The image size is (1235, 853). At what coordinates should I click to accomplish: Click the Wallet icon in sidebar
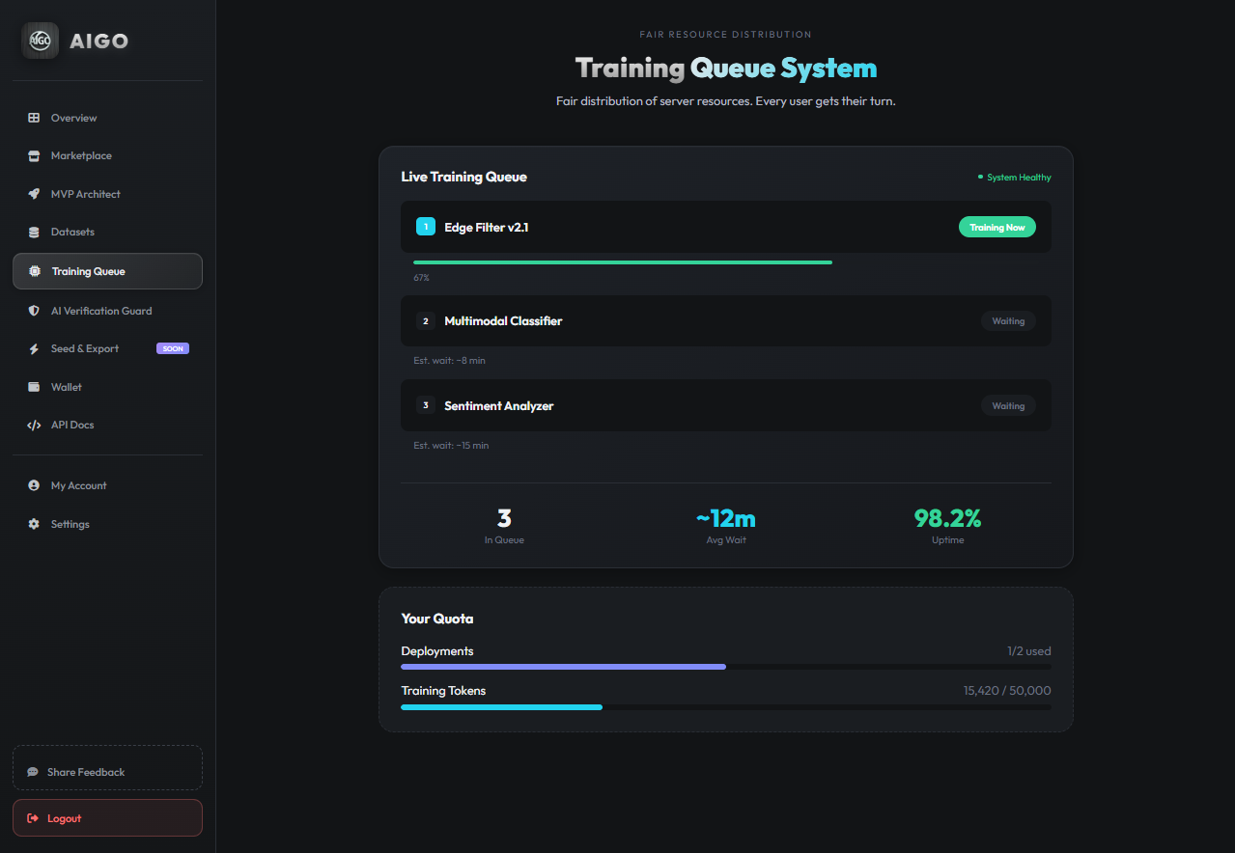34,387
